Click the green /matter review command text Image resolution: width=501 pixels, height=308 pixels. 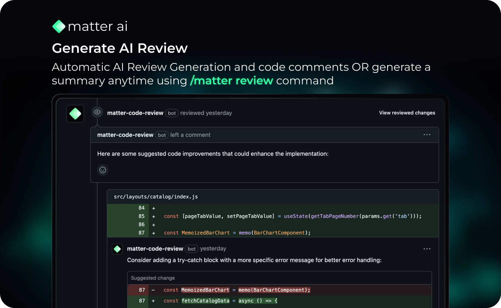tap(231, 81)
